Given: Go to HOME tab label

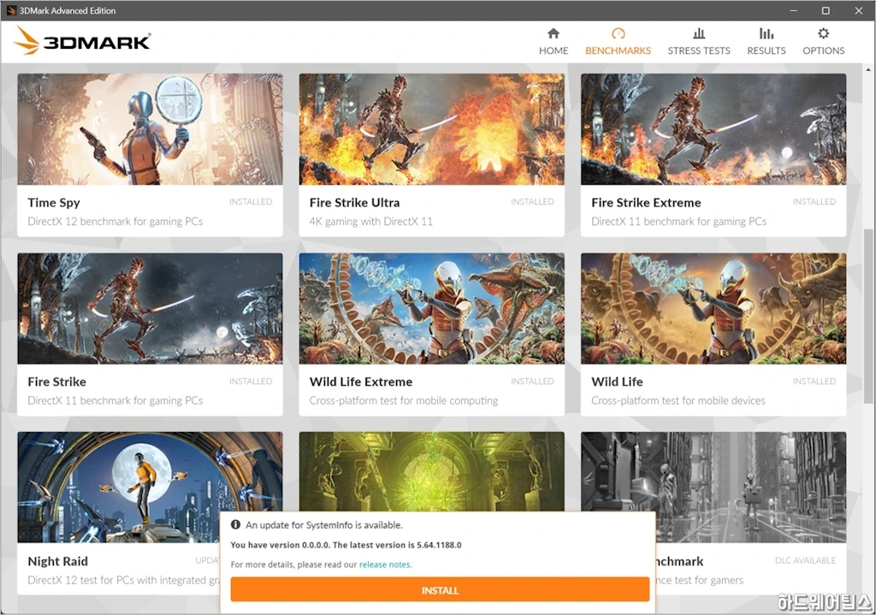Looking at the screenshot, I should coord(553,50).
